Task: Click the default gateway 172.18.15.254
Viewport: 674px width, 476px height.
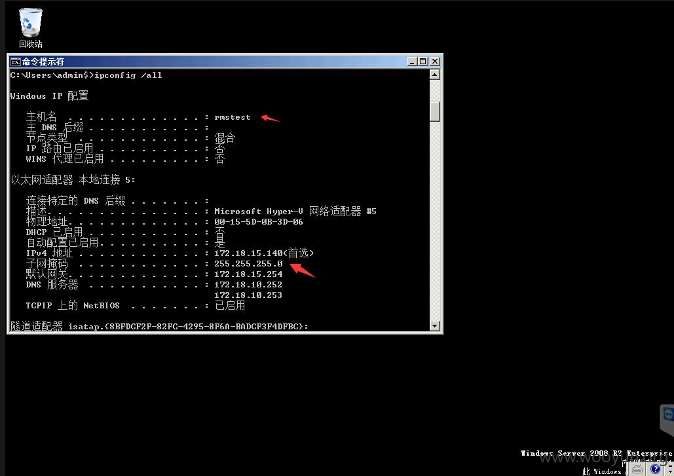Action: coord(248,274)
